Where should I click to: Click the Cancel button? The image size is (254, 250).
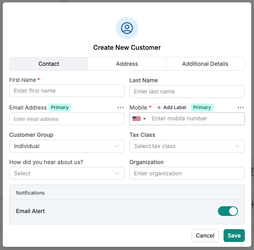[x=205, y=236]
